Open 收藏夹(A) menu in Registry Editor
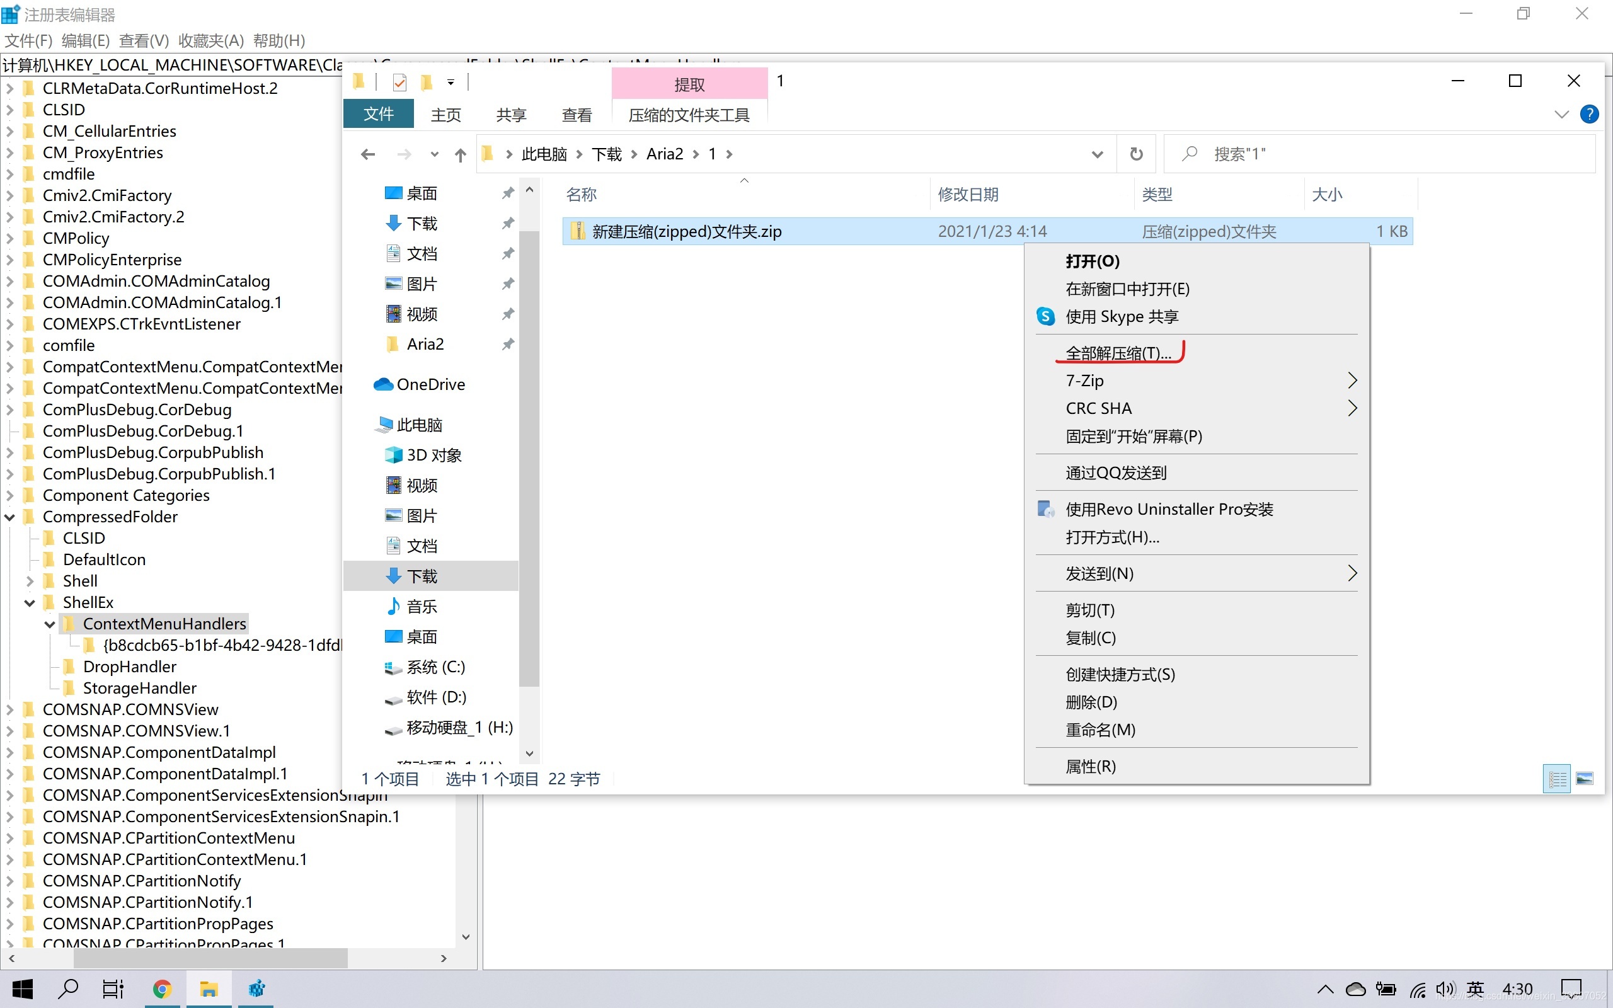This screenshot has height=1008, width=1613. point(210,41)
